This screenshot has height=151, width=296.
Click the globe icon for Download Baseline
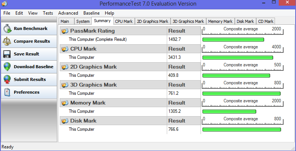7,67
